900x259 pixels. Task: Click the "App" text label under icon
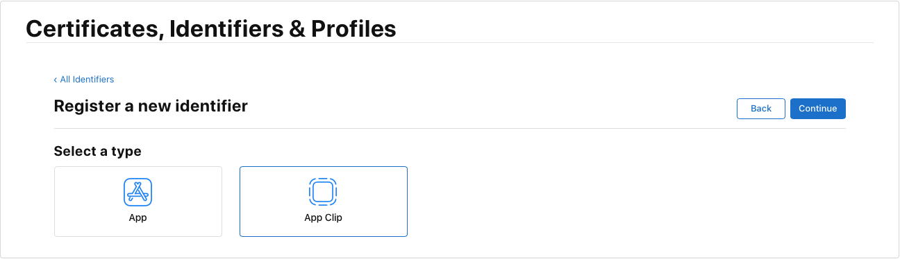tap(137, 217)
